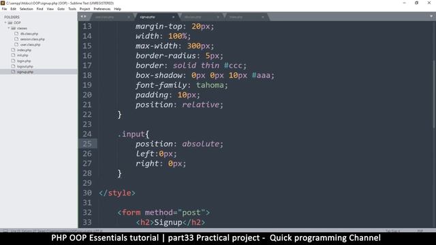Click the '<h2>Signup</h2>' line
This screenshot has width=436, height=245.
[170, 223]
